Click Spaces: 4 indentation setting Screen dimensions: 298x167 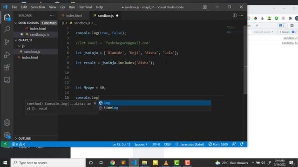[141, 144]
